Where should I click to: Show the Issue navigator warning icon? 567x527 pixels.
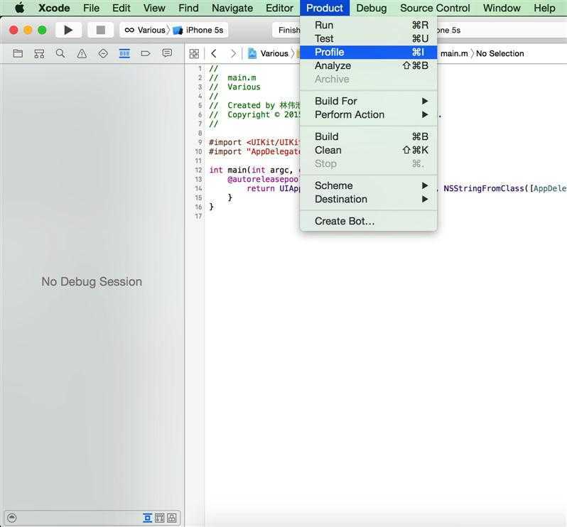82,54
